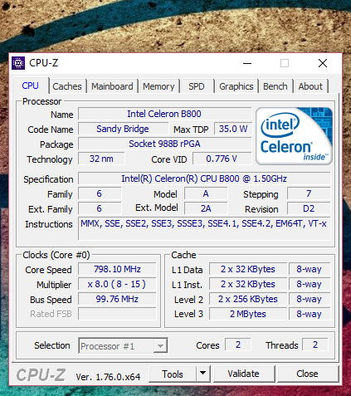Go to the SPD tab
The image size is (351, 396).
tap(197, 86)
